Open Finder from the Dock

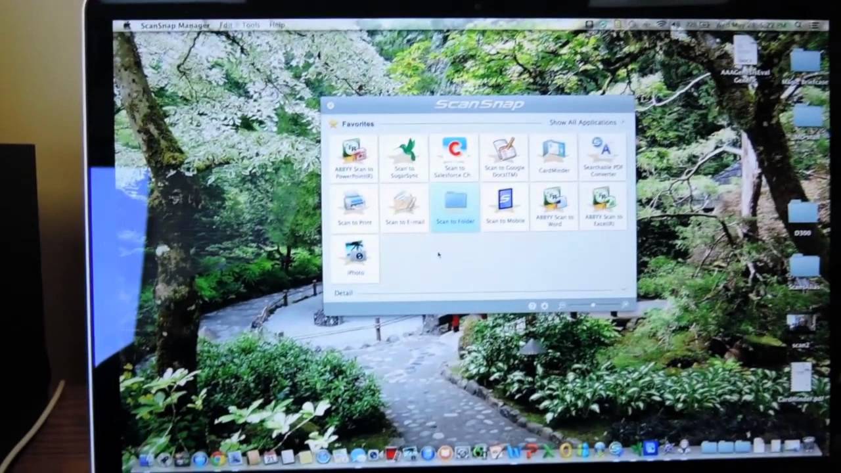tap(146, 459)
